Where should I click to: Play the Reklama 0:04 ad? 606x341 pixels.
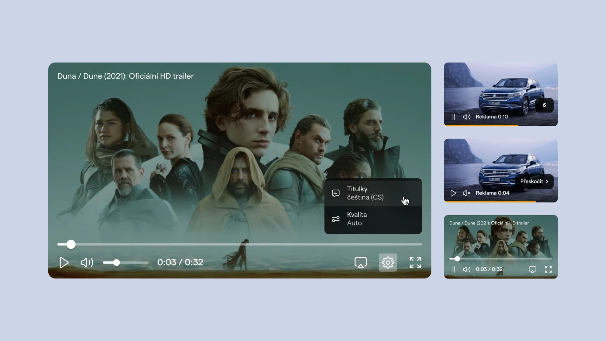[x=453, y=193]
